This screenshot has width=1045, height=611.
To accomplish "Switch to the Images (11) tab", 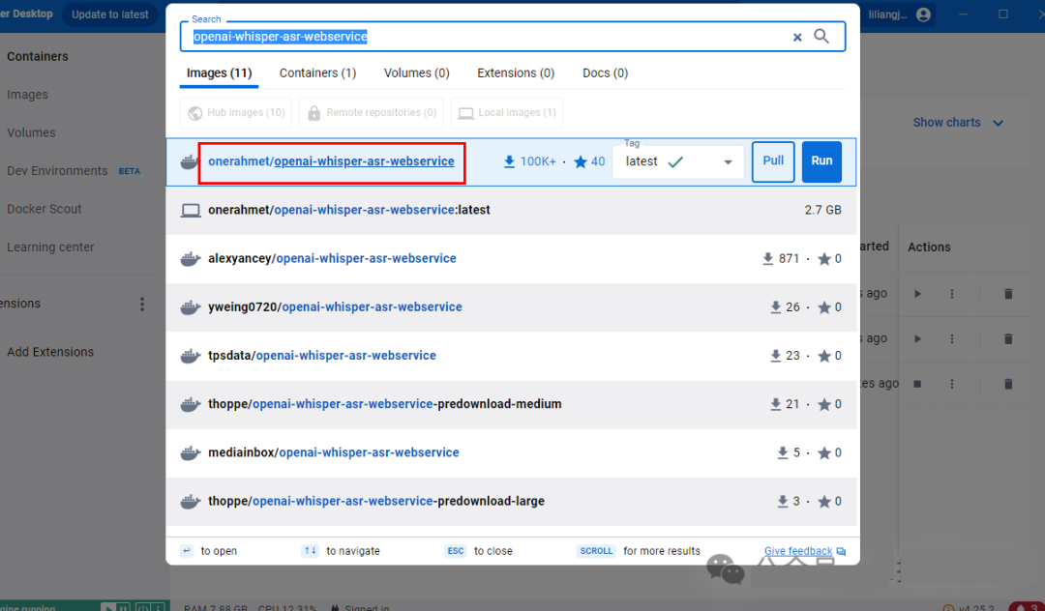I will tap(219, 73).
